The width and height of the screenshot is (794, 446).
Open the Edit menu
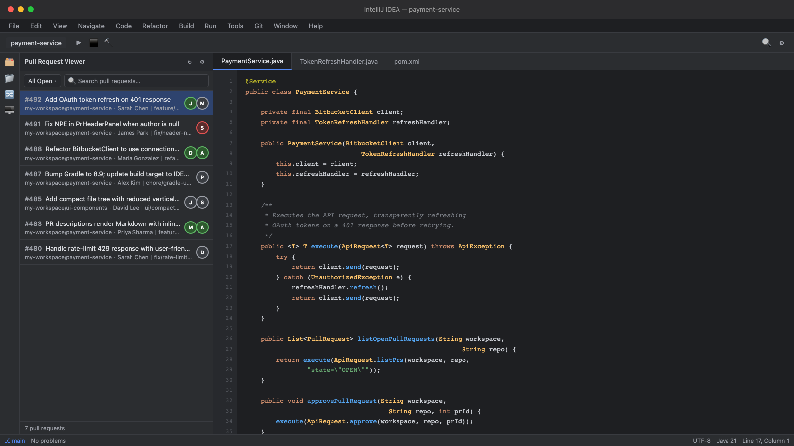pyautogui.click(x=36, y=26)
